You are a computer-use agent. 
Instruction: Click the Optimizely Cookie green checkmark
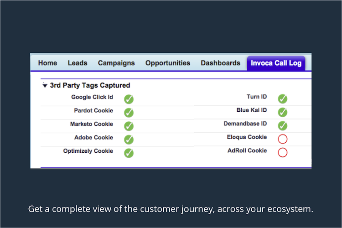click(x=129, y=153)
